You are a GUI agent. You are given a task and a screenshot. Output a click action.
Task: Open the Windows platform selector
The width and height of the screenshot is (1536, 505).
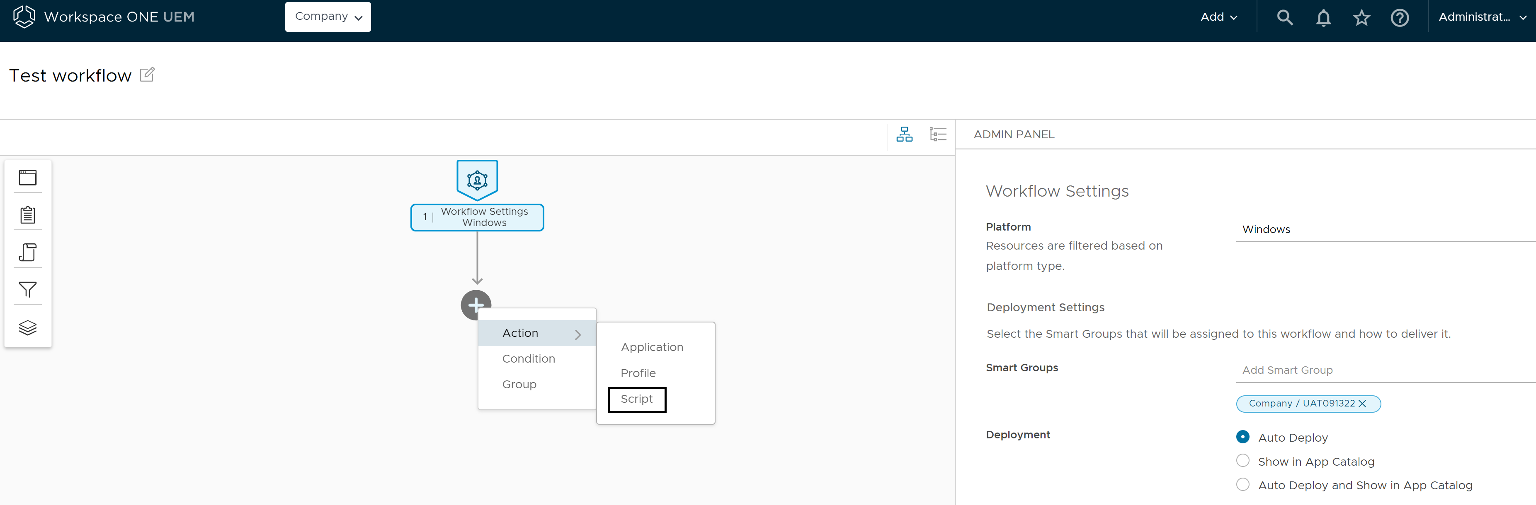tap(1386, 229)
